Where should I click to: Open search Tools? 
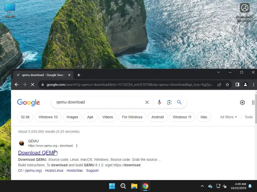coord(248,117)
